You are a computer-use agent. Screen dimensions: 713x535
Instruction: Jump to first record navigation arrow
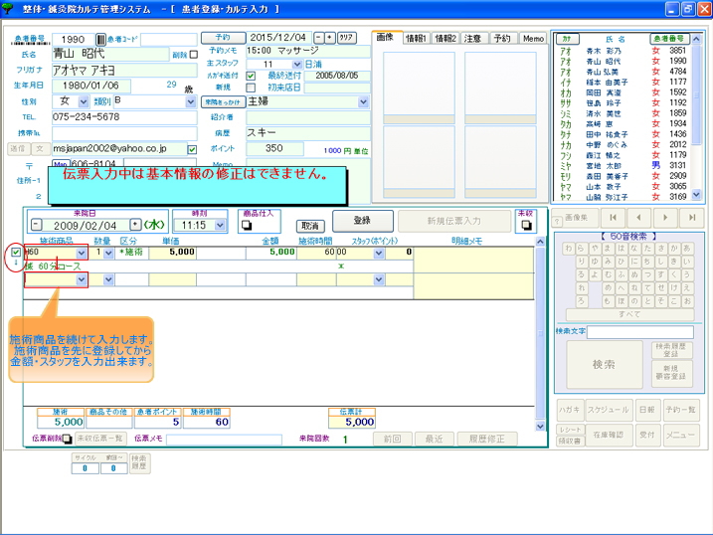click(x=613, y=218)
